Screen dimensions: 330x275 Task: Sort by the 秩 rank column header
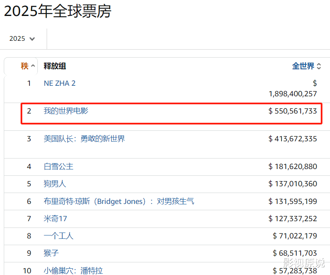pos(28,66)
